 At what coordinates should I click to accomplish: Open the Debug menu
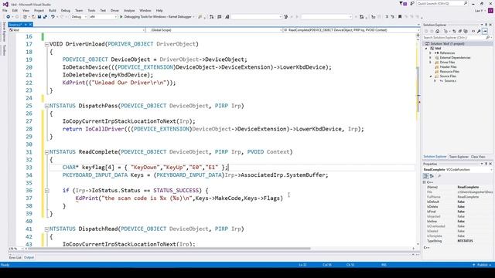[x=65, y=10]
